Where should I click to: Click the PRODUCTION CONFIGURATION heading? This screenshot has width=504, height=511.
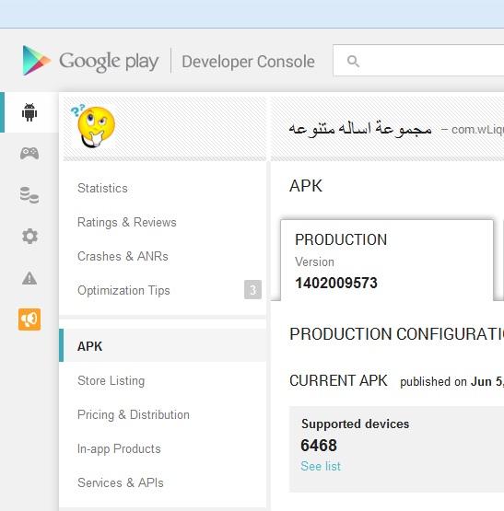click(397, 334)
